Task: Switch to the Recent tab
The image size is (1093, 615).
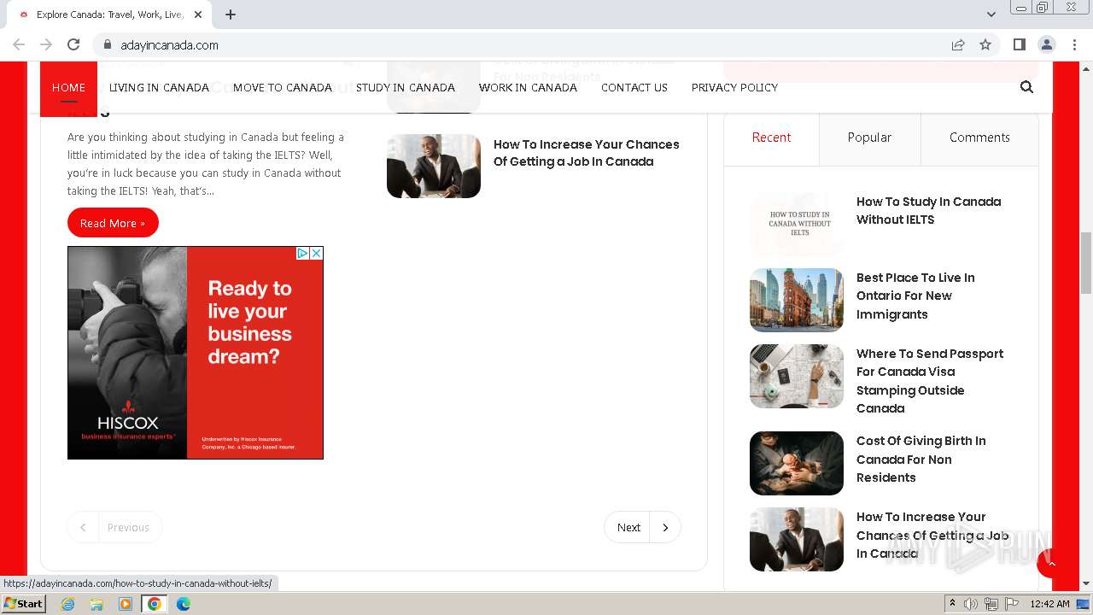Action: tap(771, 138)
